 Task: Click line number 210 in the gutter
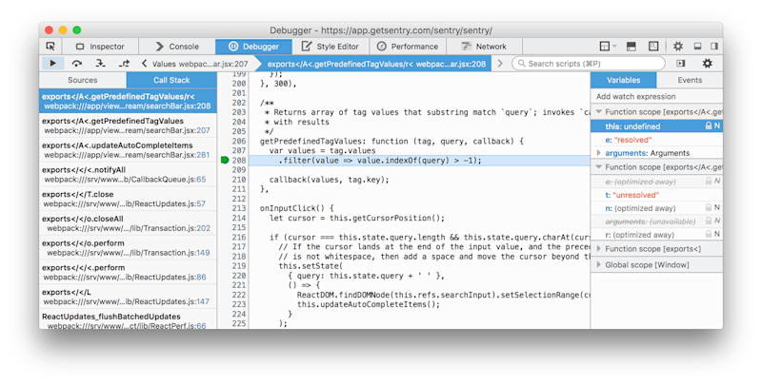pyautogui.click(x=239, y=180)
